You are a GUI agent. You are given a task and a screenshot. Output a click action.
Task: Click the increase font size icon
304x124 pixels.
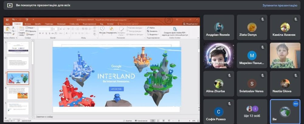coord(61,29)
